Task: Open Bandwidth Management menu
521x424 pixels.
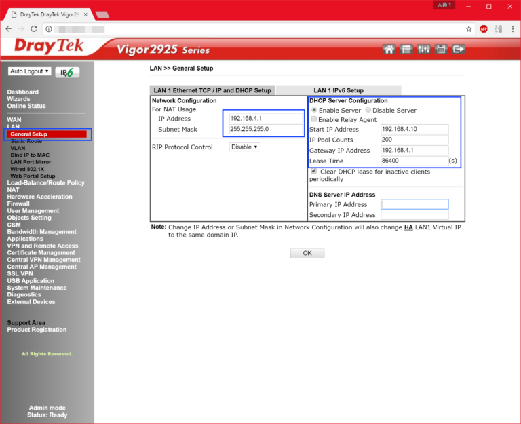Action: click(x=42, y=231)
